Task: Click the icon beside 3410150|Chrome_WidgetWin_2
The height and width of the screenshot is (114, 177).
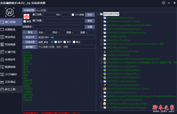Action: (x=105, y=77)
